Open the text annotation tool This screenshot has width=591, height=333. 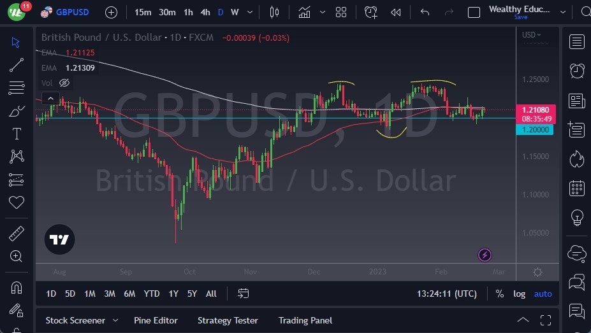16,133
